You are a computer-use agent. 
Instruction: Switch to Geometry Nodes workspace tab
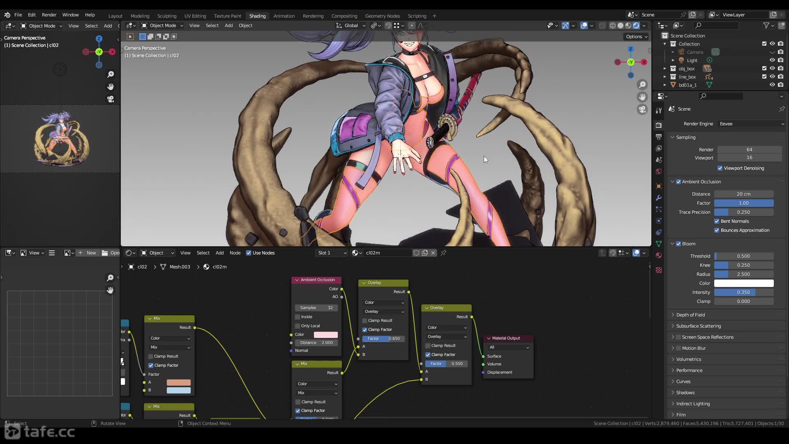point(382,16)
